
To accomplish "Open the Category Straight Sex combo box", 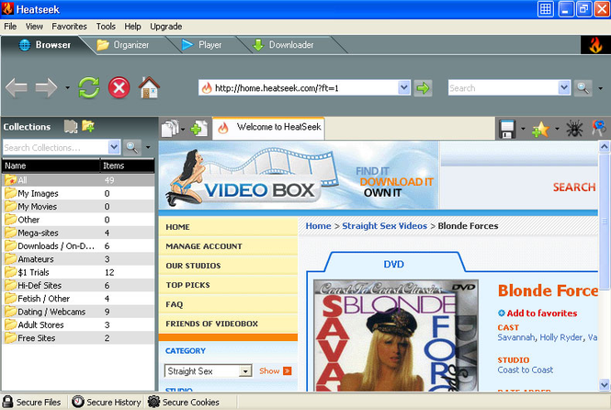I will 208,371.
